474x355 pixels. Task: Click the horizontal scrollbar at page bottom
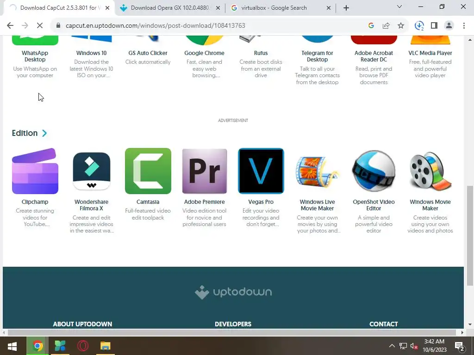tap(231, 332)
